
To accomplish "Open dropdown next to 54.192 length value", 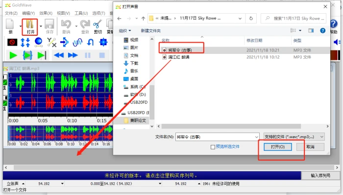I will [62, 184].
